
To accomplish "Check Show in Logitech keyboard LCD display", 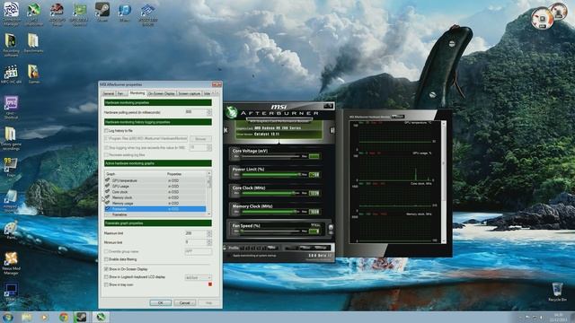I will point(106,277).
